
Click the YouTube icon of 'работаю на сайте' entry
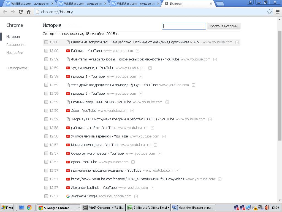68,128
